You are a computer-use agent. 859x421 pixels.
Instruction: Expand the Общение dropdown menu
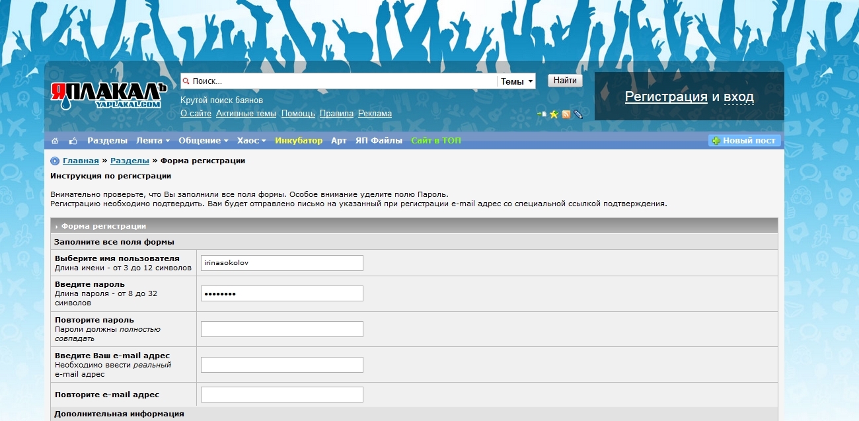[x=203, y=141]
